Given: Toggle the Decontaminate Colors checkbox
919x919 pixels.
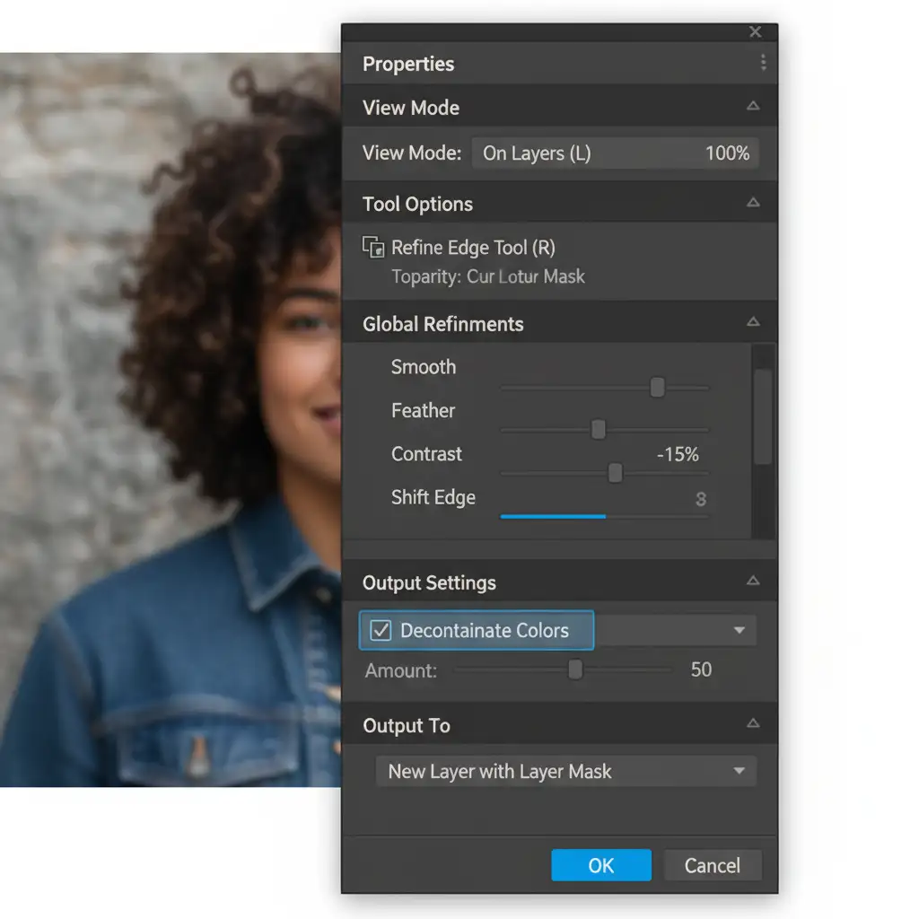Looking at the screenshot, I should pos(381,631).
